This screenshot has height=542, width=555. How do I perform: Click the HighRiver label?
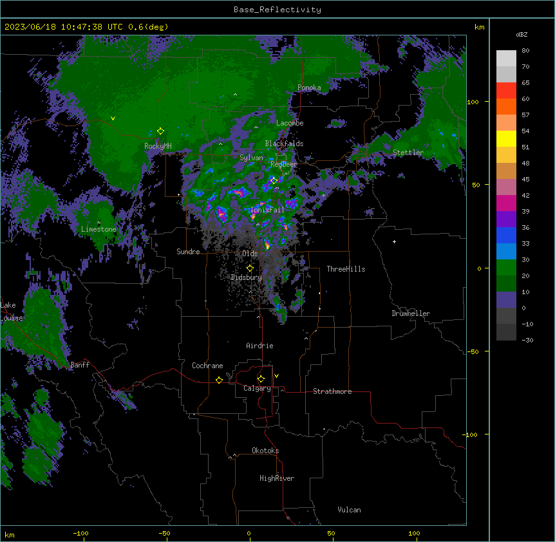[x=277, y=478]
